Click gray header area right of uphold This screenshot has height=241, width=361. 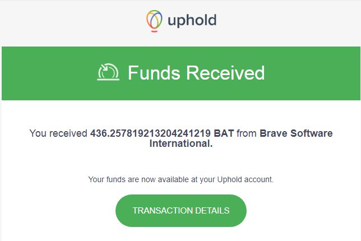(291, 22)
